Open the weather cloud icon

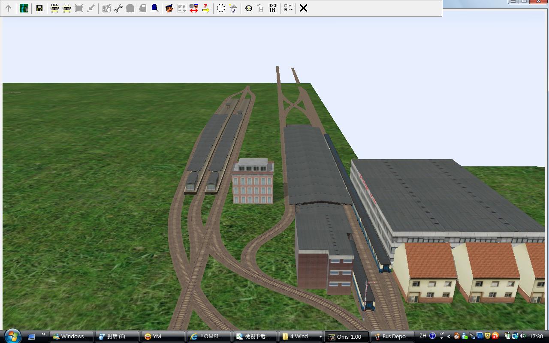click(233, 8)
